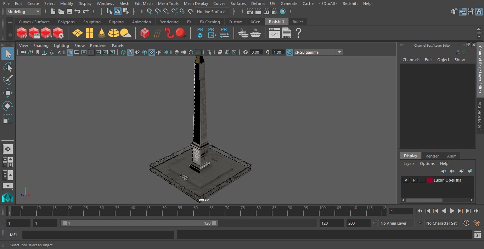Open Redshift render settings cube with gear
The height and width of the screenshot is (249, 484).
[58, 33]
